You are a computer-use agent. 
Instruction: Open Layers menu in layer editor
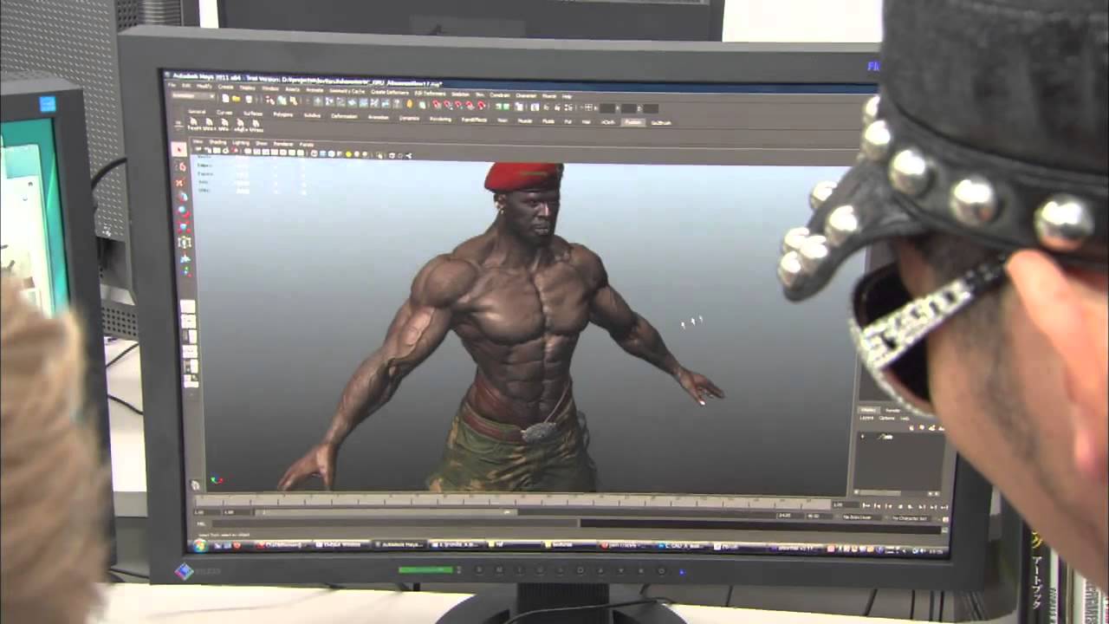coord(865,418)
